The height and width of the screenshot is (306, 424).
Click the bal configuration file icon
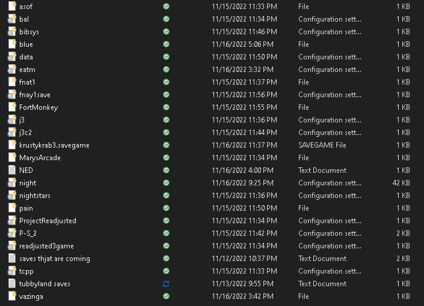(x=12, y=19)
